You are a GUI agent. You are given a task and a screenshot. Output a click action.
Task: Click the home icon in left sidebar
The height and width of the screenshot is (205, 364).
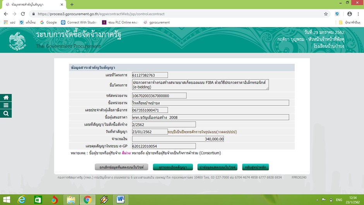click(x=6, y=98)
